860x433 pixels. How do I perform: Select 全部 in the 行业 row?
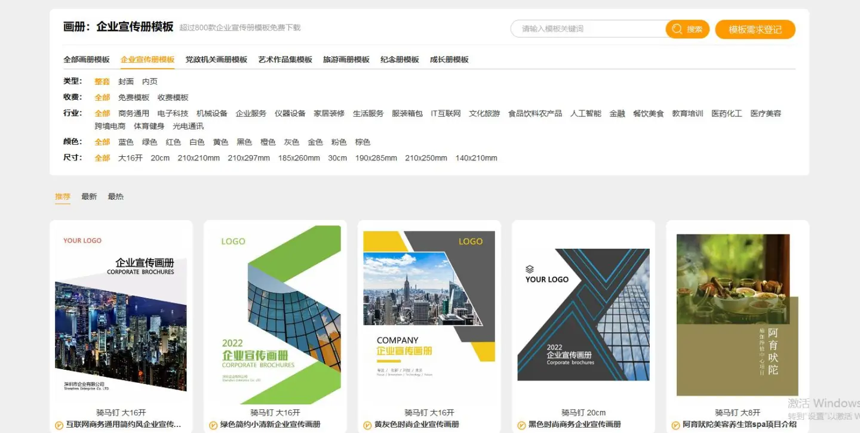tap(102, 113)
